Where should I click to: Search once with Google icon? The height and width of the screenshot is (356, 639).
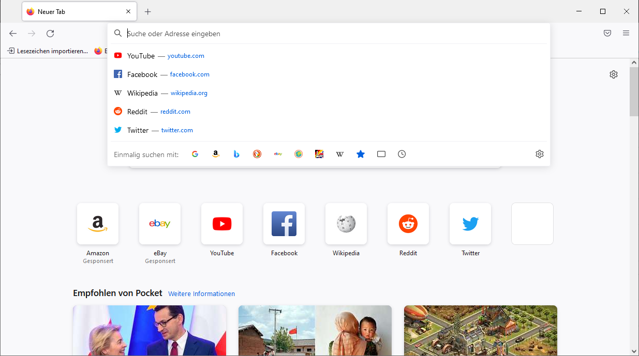pos(195,154)
